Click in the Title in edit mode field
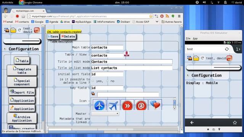 [x=132, y=62]
